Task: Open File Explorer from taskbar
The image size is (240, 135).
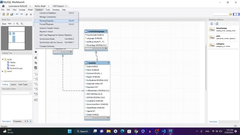Action: [x=109, y=131]
